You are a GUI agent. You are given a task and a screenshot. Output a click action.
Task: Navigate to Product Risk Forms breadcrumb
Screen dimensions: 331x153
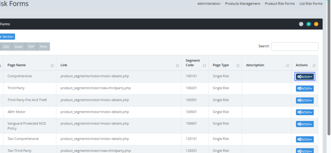coord(280,4)
